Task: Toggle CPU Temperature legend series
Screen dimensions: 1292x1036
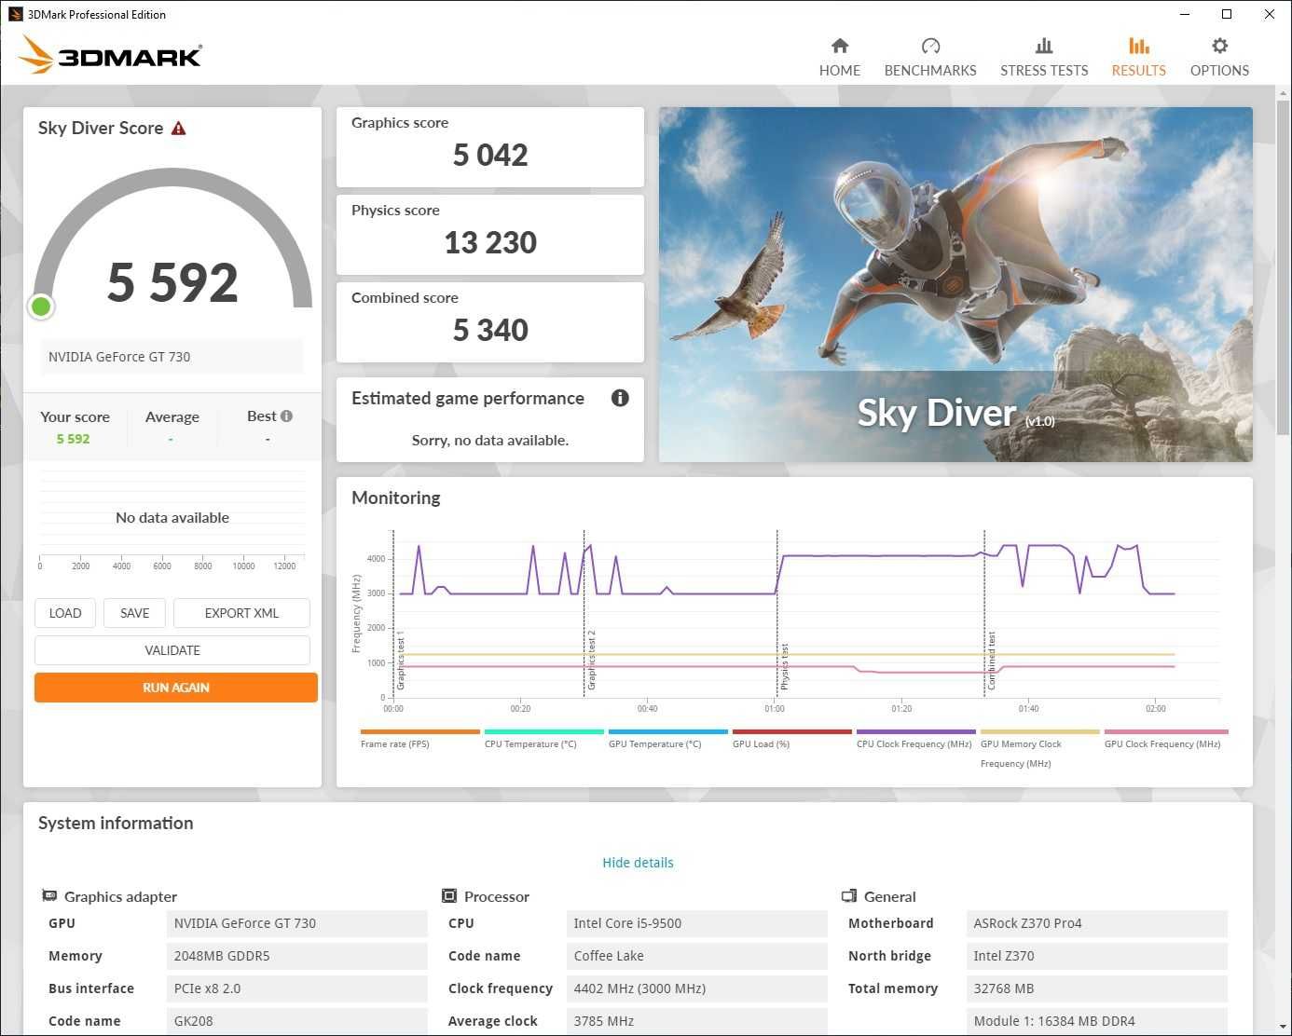Action: (530, 744)
